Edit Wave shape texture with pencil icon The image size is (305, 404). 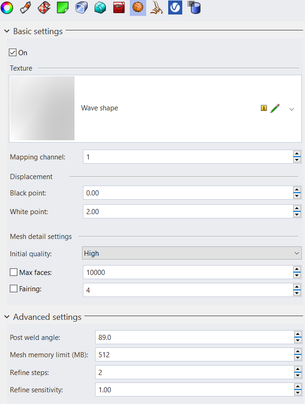click(x=275, y=108)
